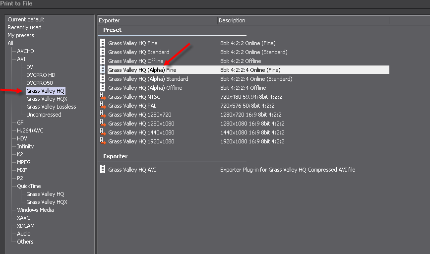Screen dimensions: 430x254
Task: Click the film icon beside Grass Valley HQ Fine
Action: pyautogui.click(x=103, y=43)
